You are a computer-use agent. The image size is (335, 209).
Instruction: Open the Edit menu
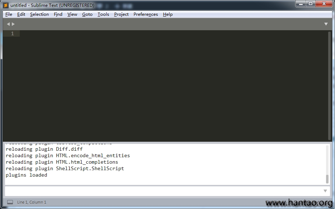coord(21,14)
